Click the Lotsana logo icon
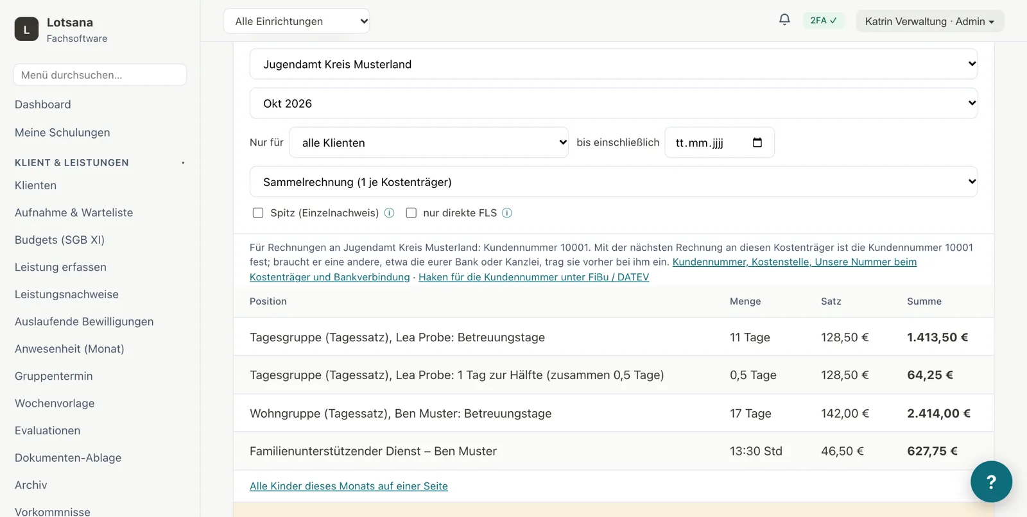Viewport: 1027px width, 517px height. [26, 29]
